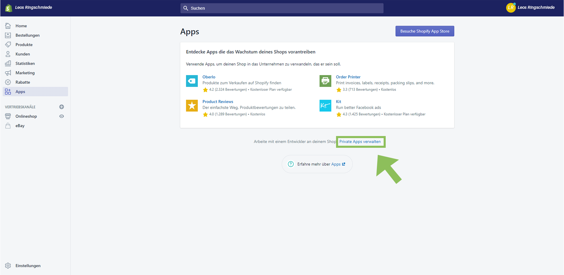This screenshot has height=275, width=564.
Task: Click the Kunden person icon
Action: tap(8, 54)
